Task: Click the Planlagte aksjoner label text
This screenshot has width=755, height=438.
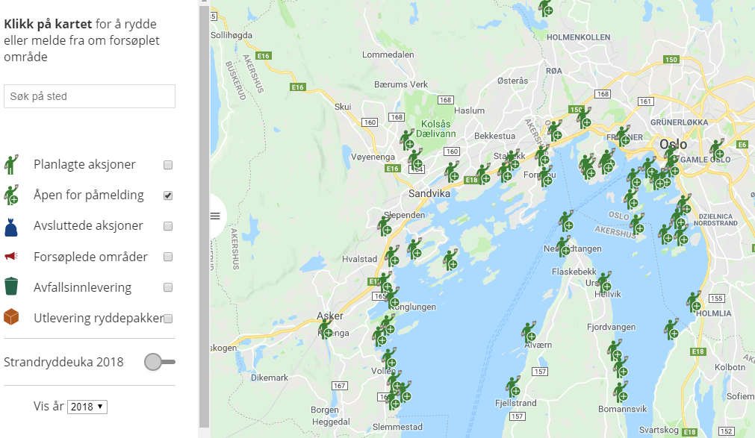Action: [x=84, y=165]
